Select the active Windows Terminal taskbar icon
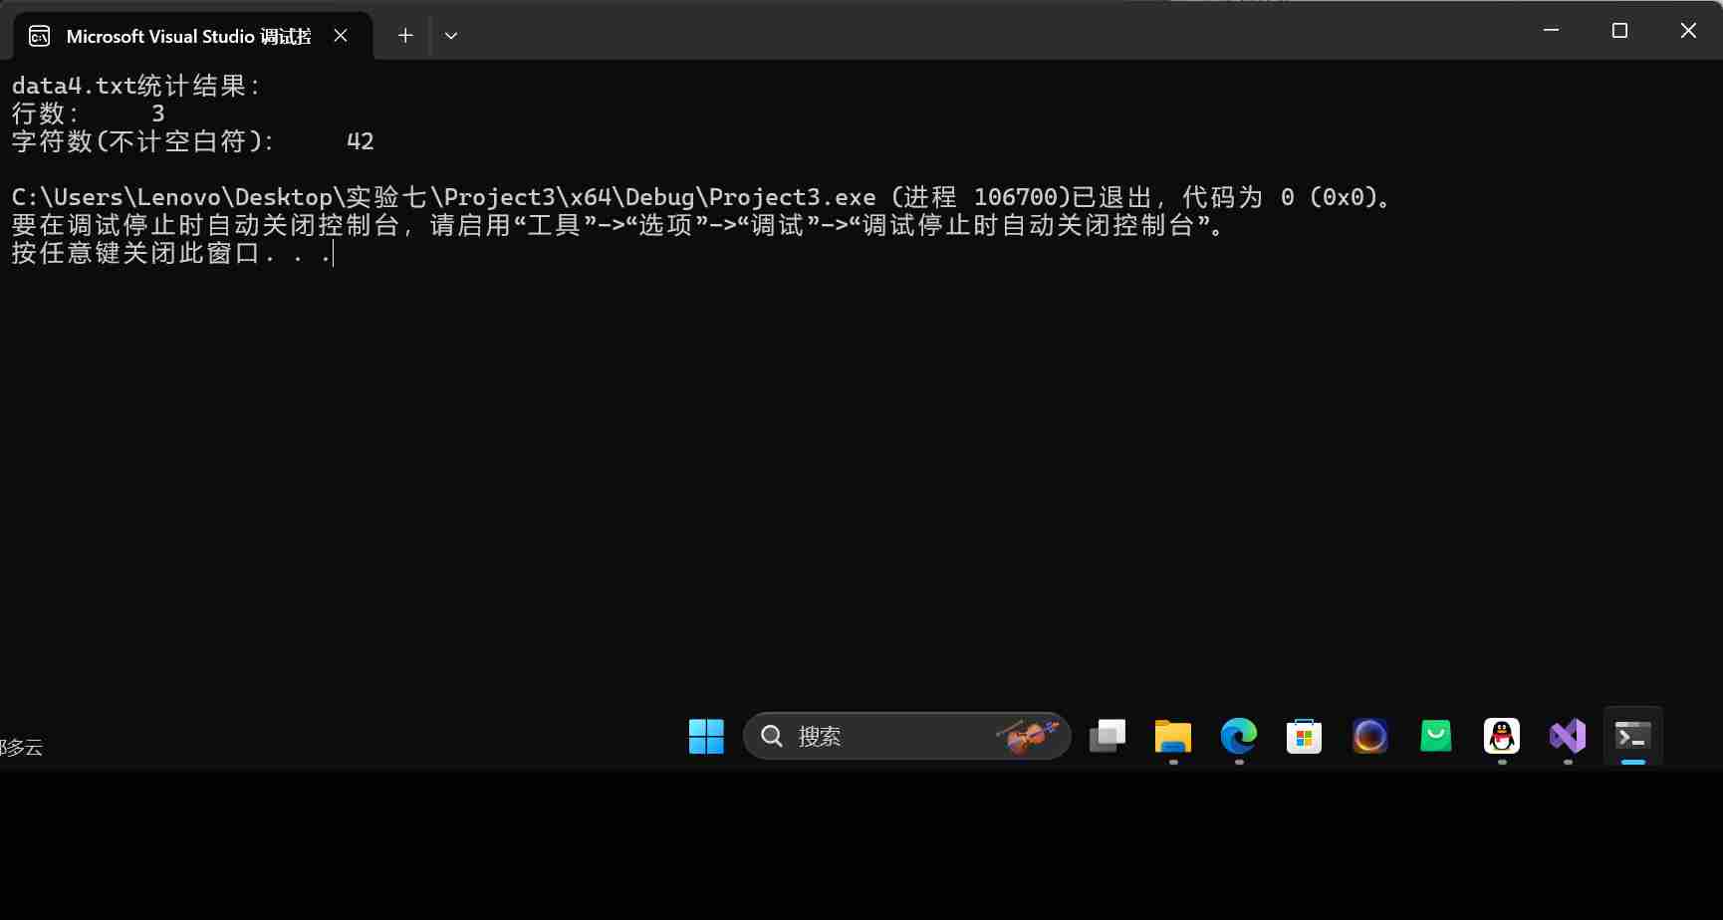 tap(1631, 737)
